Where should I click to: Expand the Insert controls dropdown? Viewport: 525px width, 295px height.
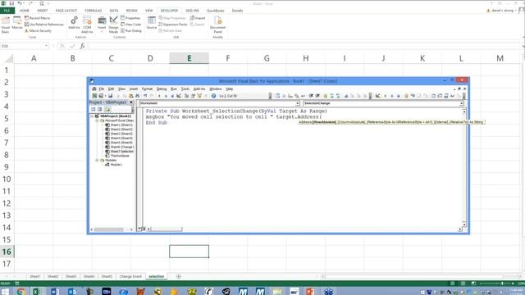tap(102, 25)
